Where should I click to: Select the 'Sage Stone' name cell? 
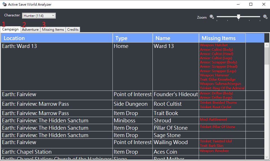[x=176, y=135]
